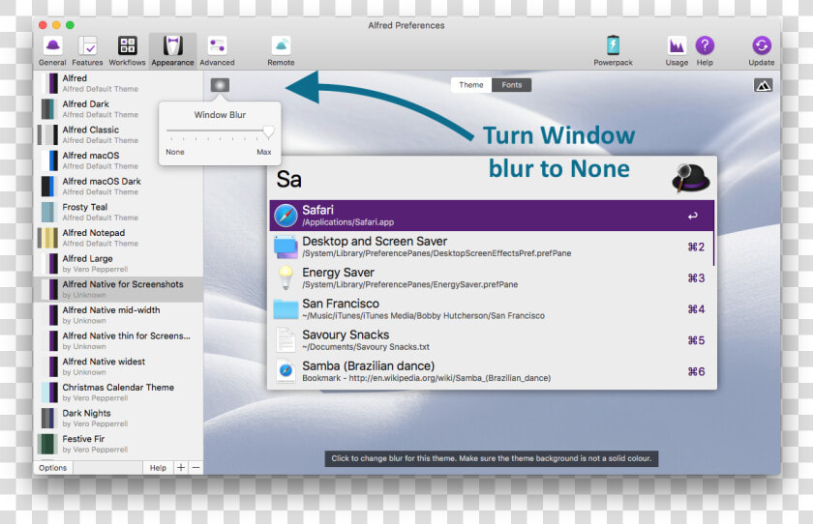813x524 pixels.
Task: Select the Alfred Native mid-width theme
Action: (x=119, y=315)
